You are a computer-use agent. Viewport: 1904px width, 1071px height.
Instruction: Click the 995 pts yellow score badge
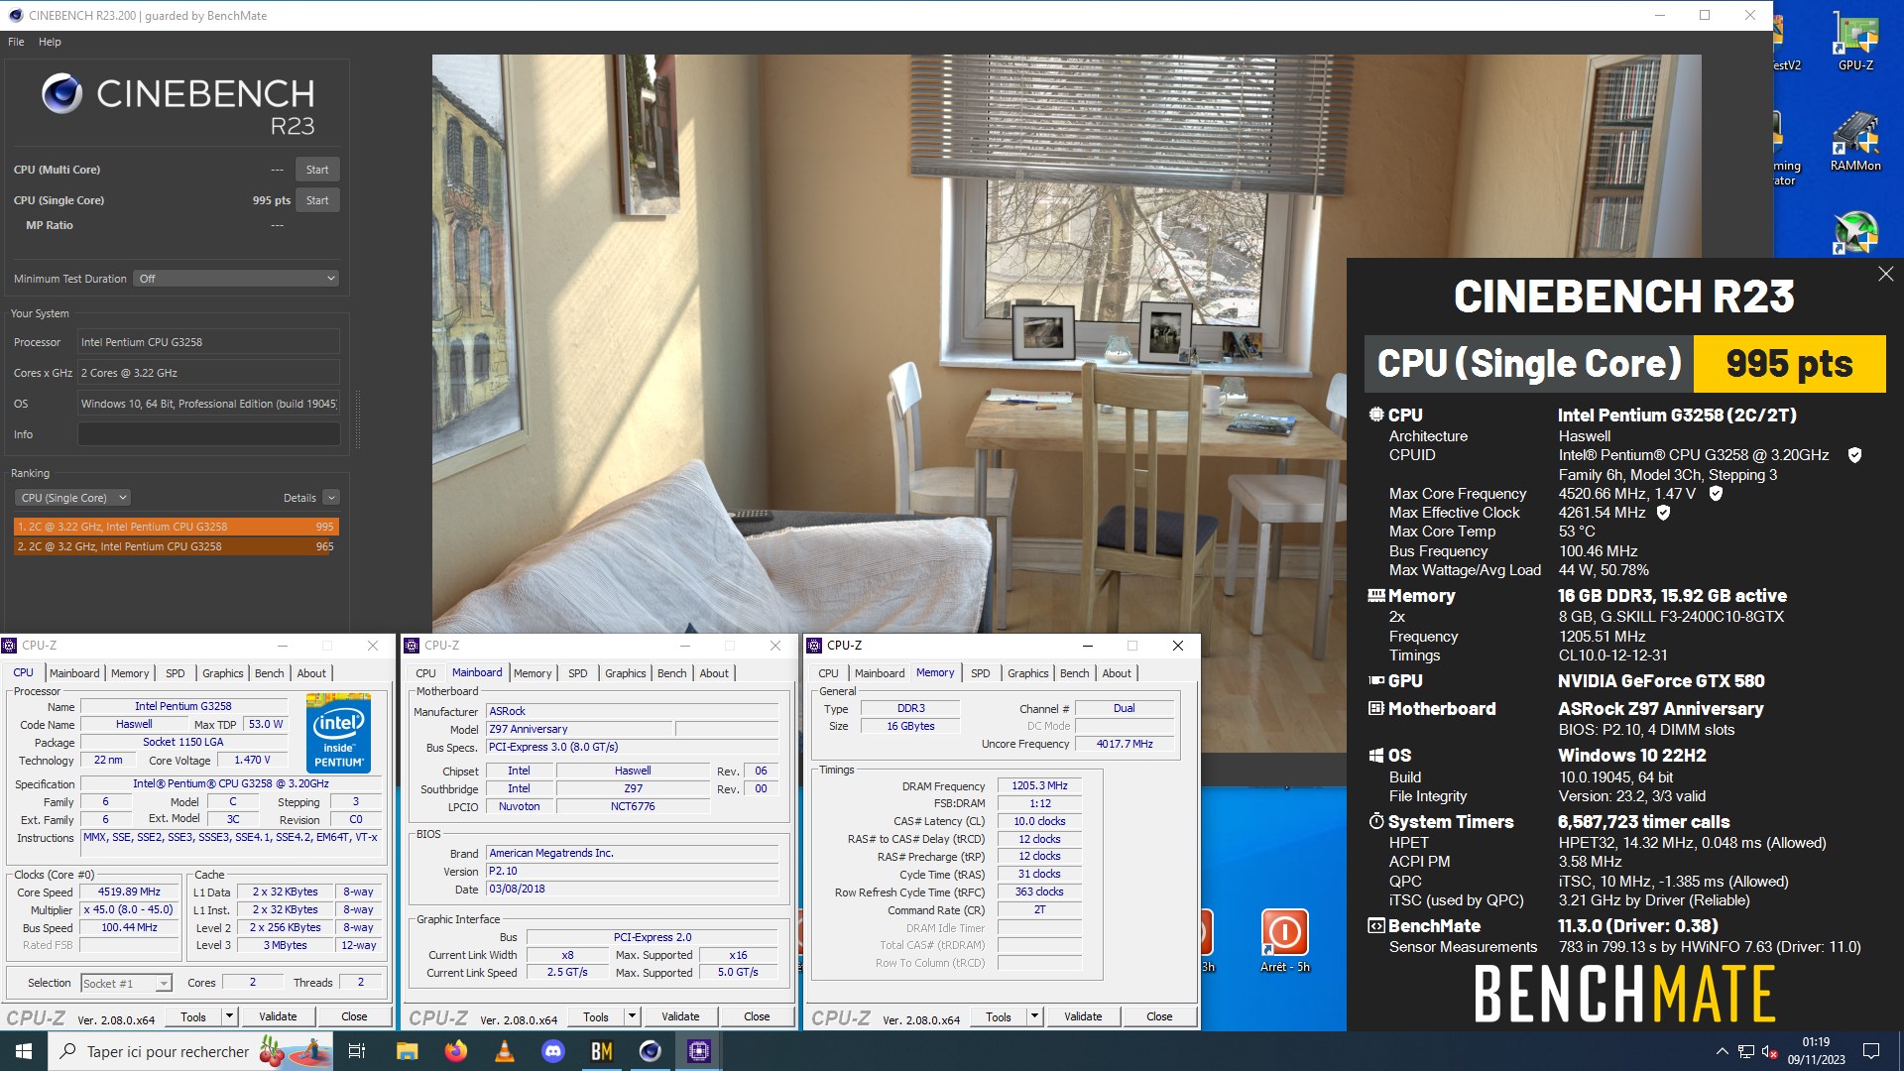point(1789,364)
